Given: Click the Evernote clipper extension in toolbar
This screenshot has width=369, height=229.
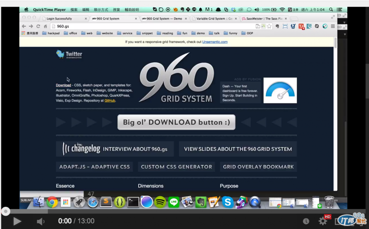Looking at the screenshot, I should 278,26.
